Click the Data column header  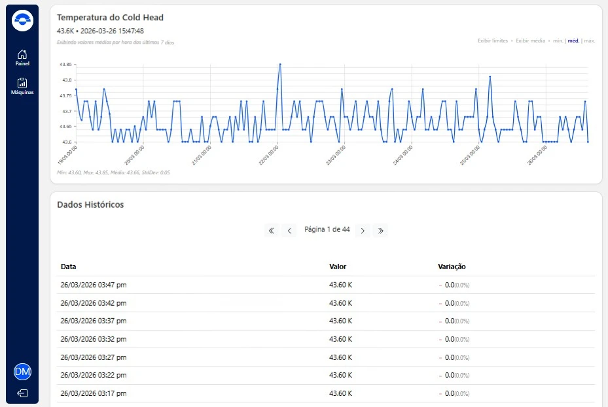coord(68,267)
